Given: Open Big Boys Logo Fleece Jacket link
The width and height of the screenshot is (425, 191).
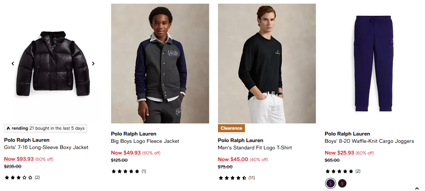Looking at the screenshot, I should tap(145, 141).
